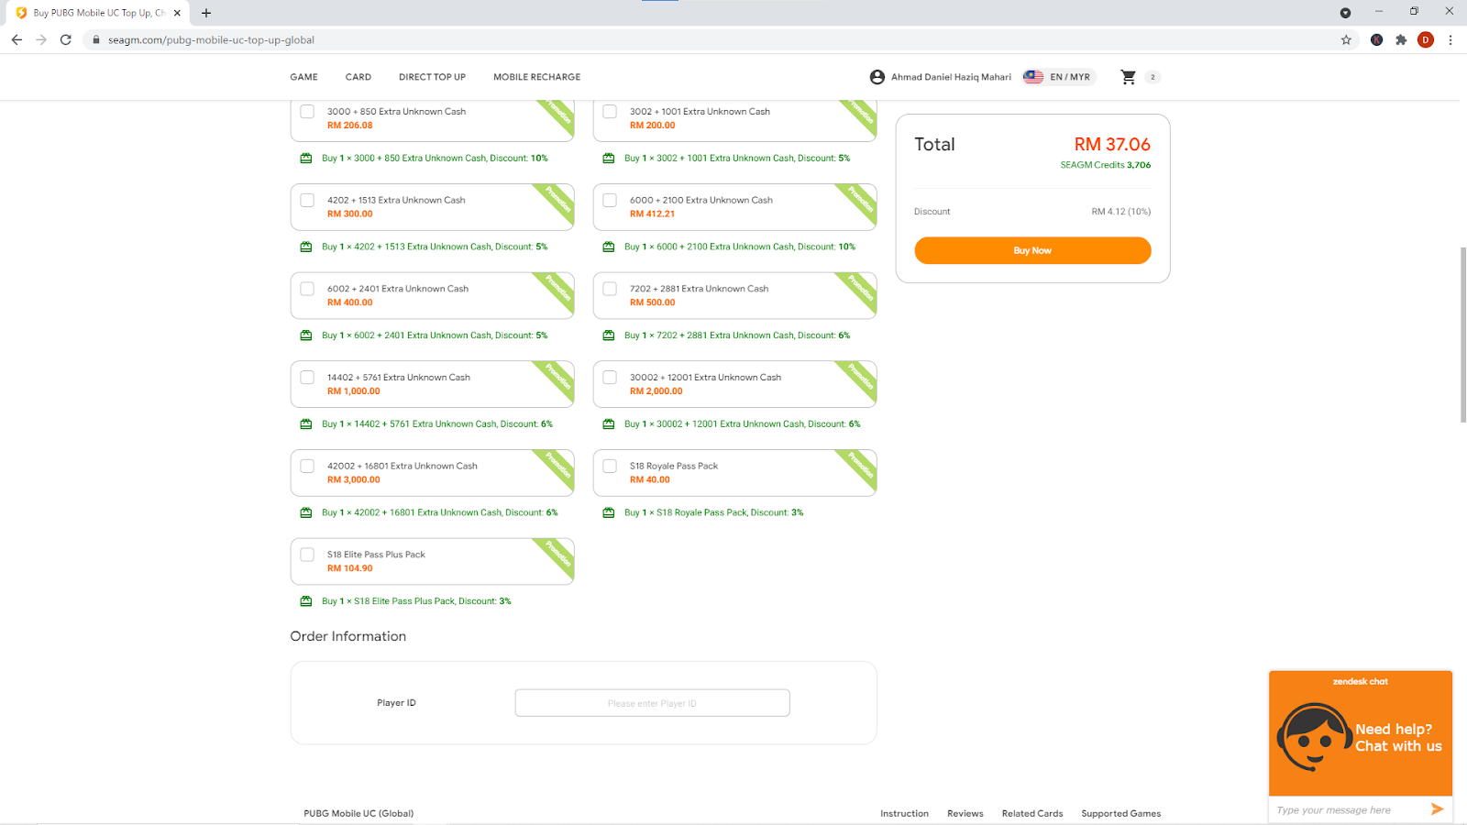The height and width of the screenshot is (825, 1467).
Task: Open the Chrome profile avatar D
Action: [1426, 39]
